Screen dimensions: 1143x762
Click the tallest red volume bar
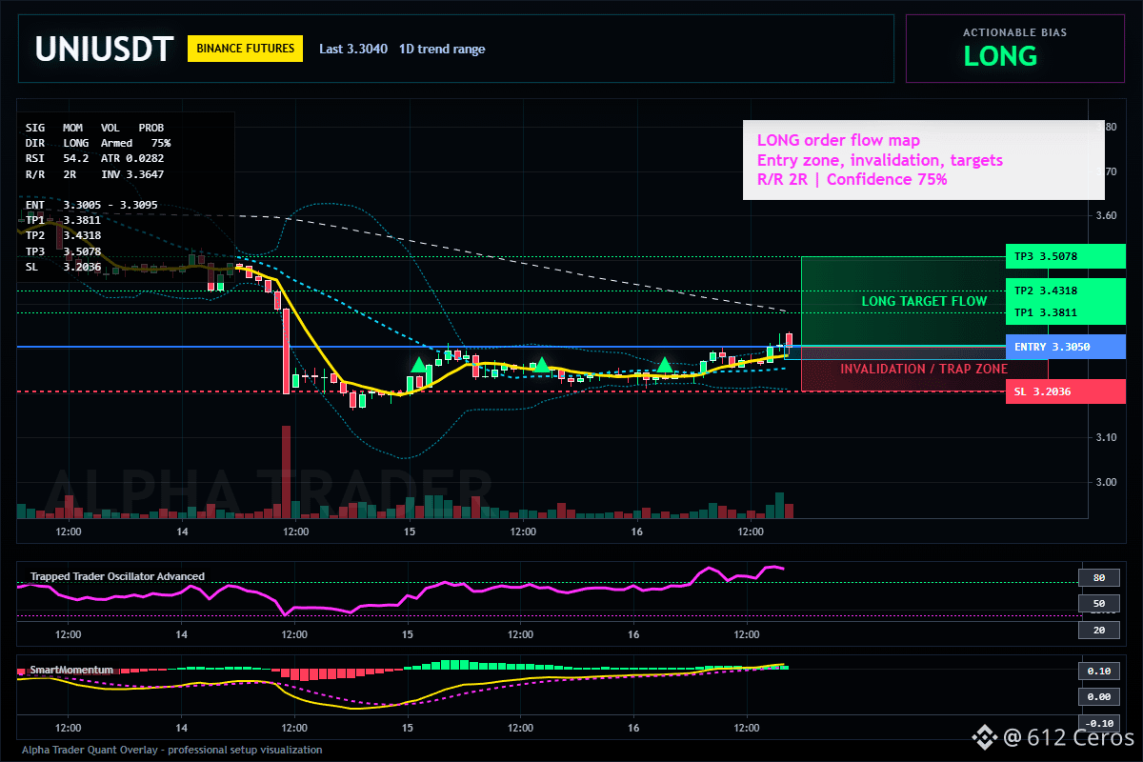tap(286, 471)
